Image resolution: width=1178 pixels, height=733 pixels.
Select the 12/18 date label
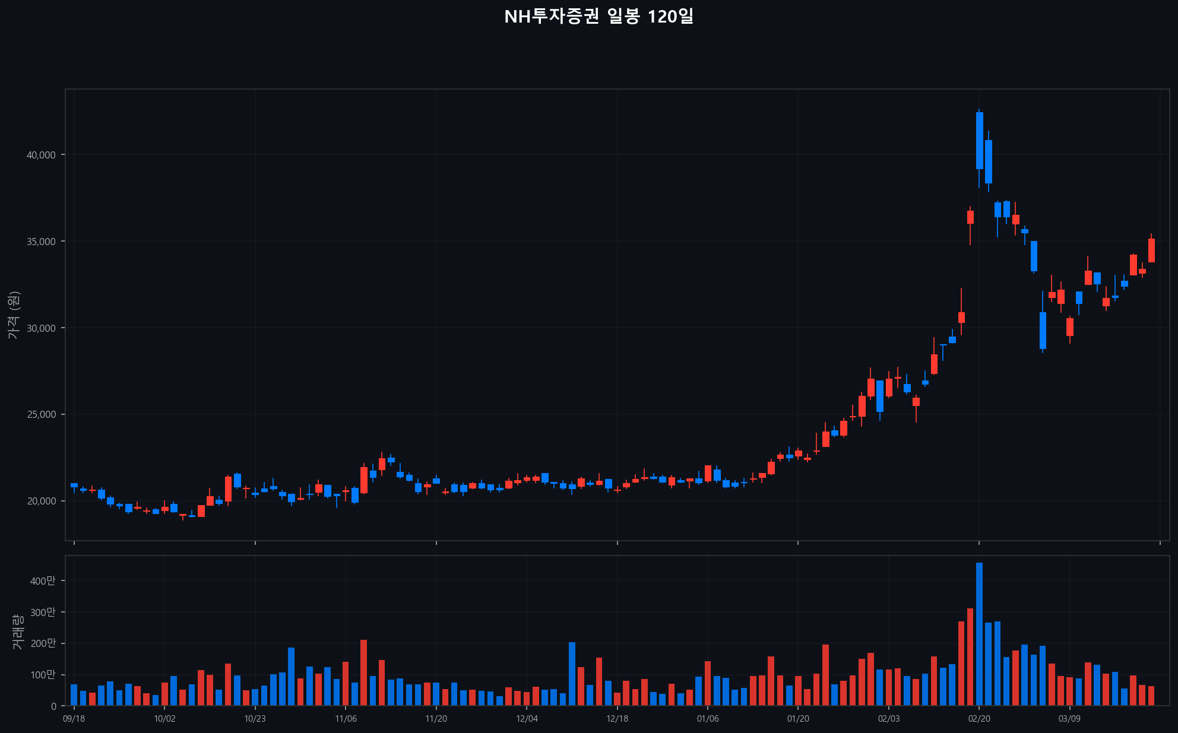(x=617, y=719)
